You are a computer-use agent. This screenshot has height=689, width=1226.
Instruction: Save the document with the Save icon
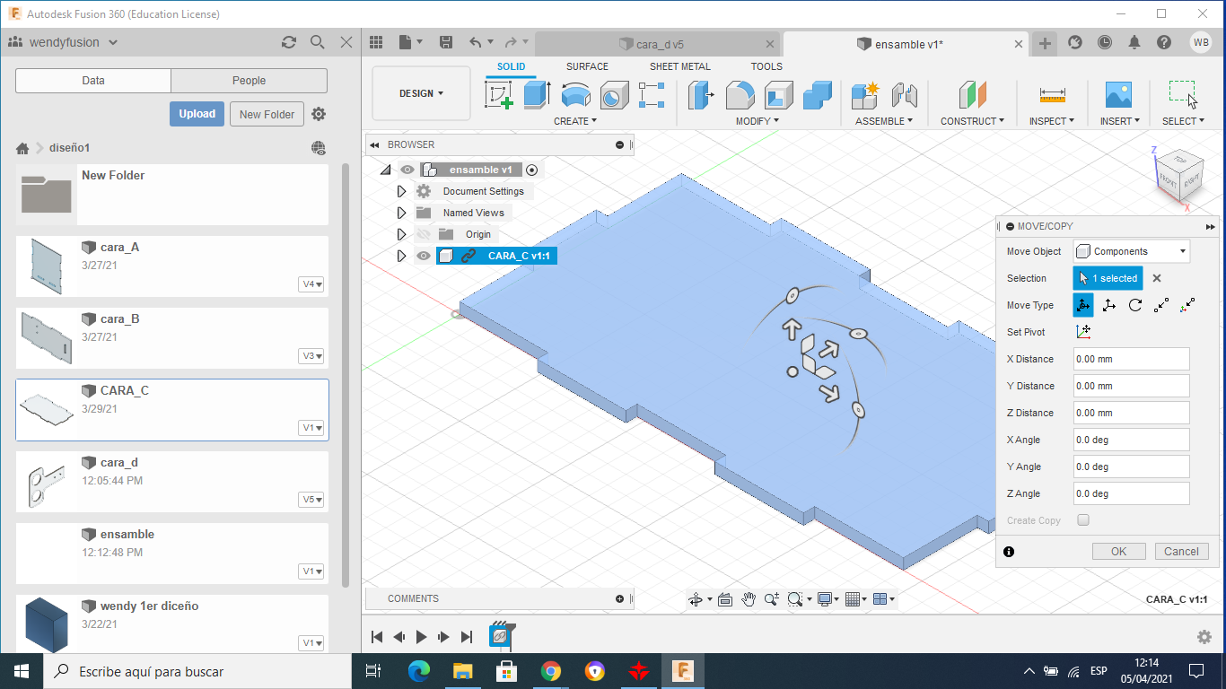pos(446,42)
